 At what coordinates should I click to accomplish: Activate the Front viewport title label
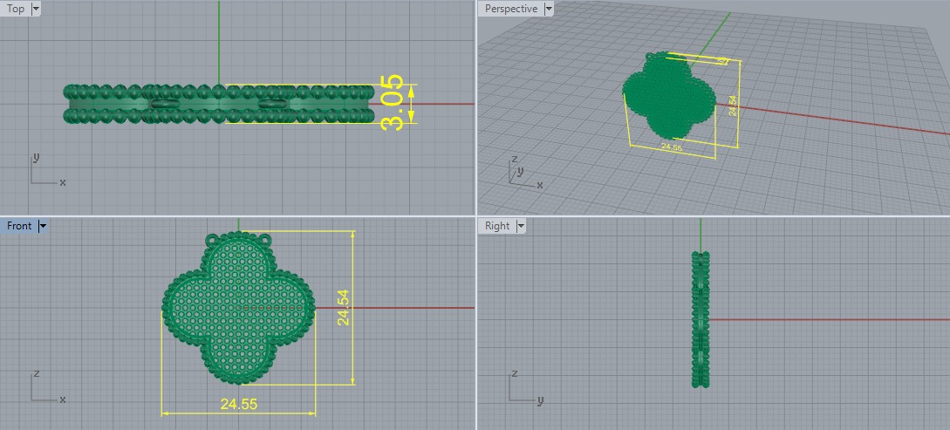[x=19, y=226]
